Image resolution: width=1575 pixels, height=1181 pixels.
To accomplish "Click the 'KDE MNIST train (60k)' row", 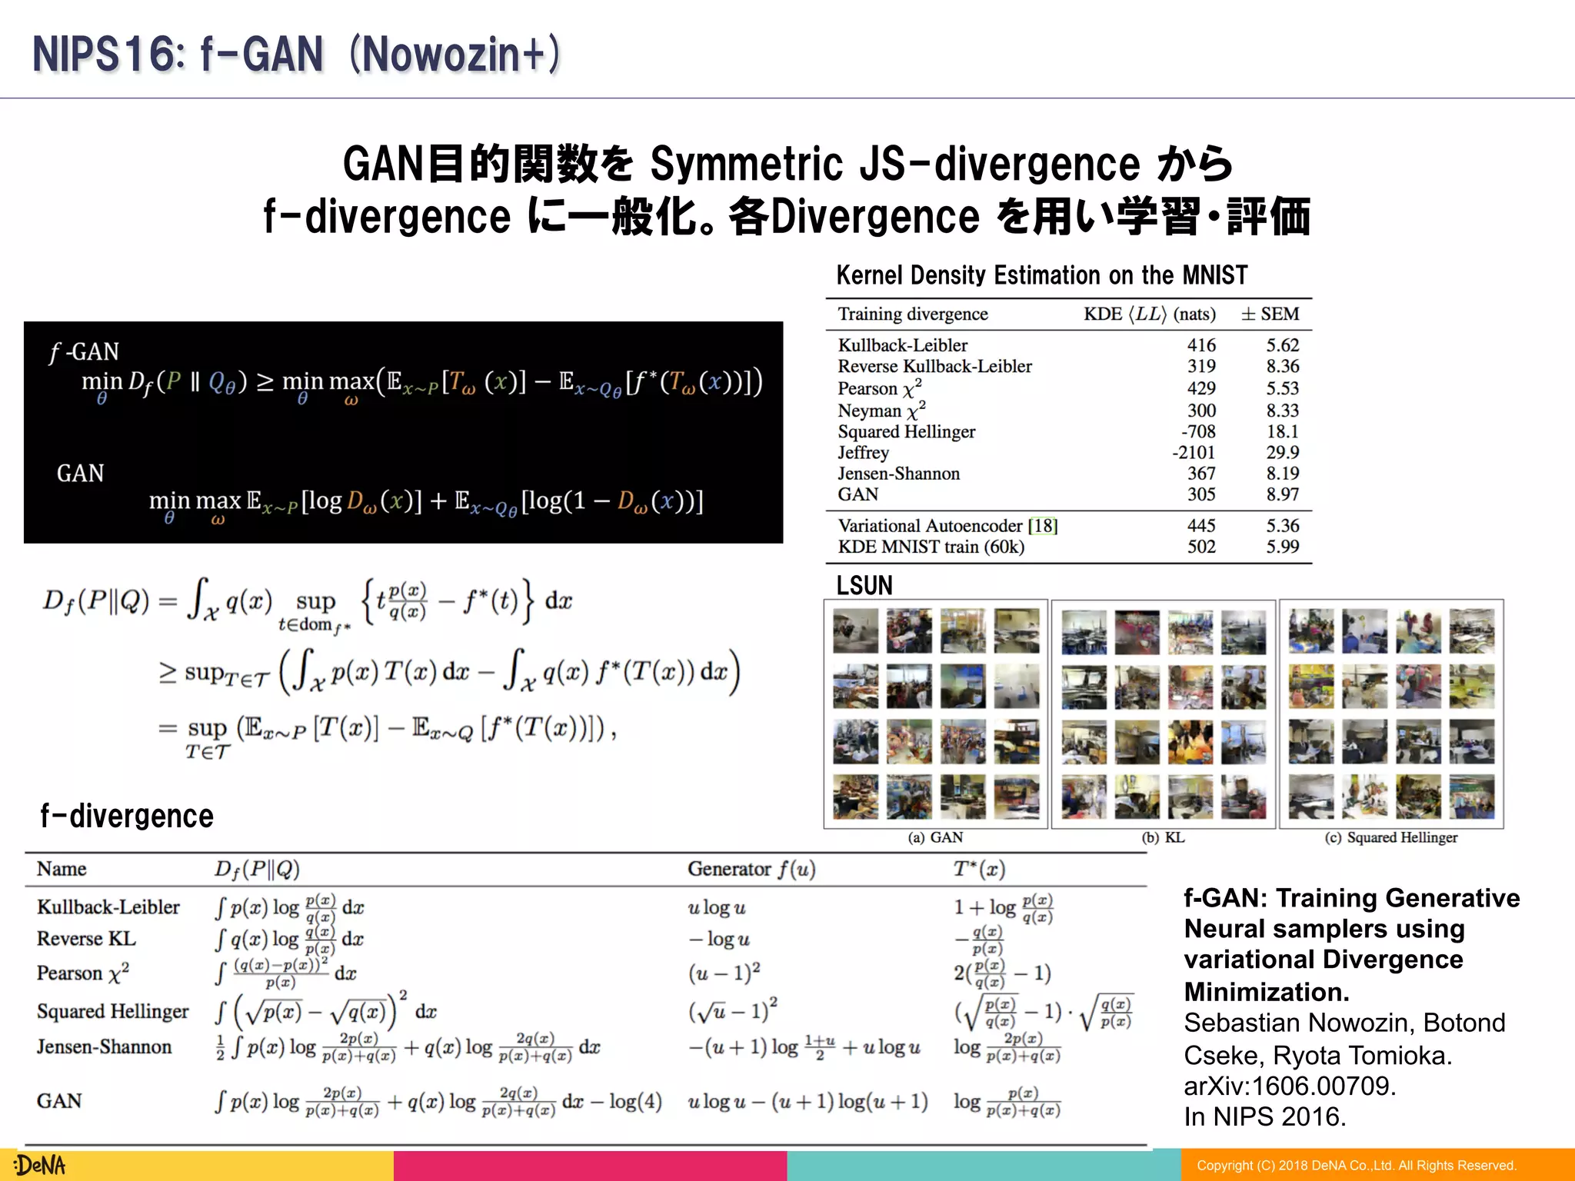I will pyautogui.click(x=1068, y=547).
